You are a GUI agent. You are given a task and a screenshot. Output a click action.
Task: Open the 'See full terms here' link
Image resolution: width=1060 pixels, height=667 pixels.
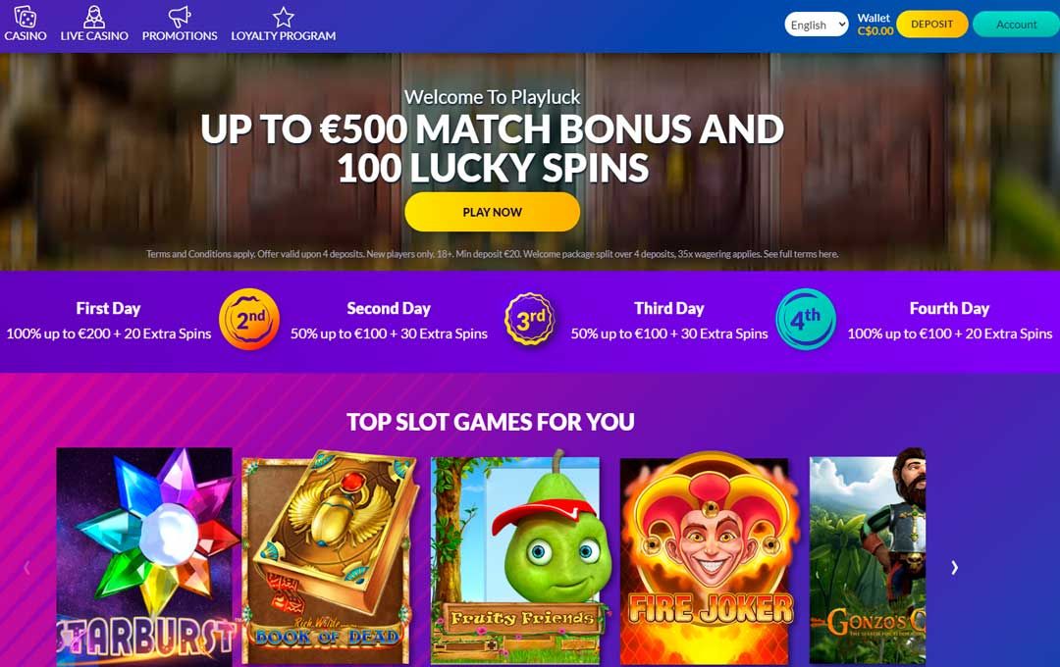801,254
